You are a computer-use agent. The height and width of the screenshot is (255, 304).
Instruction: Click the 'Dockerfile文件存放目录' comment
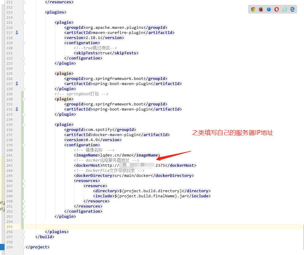109,171
